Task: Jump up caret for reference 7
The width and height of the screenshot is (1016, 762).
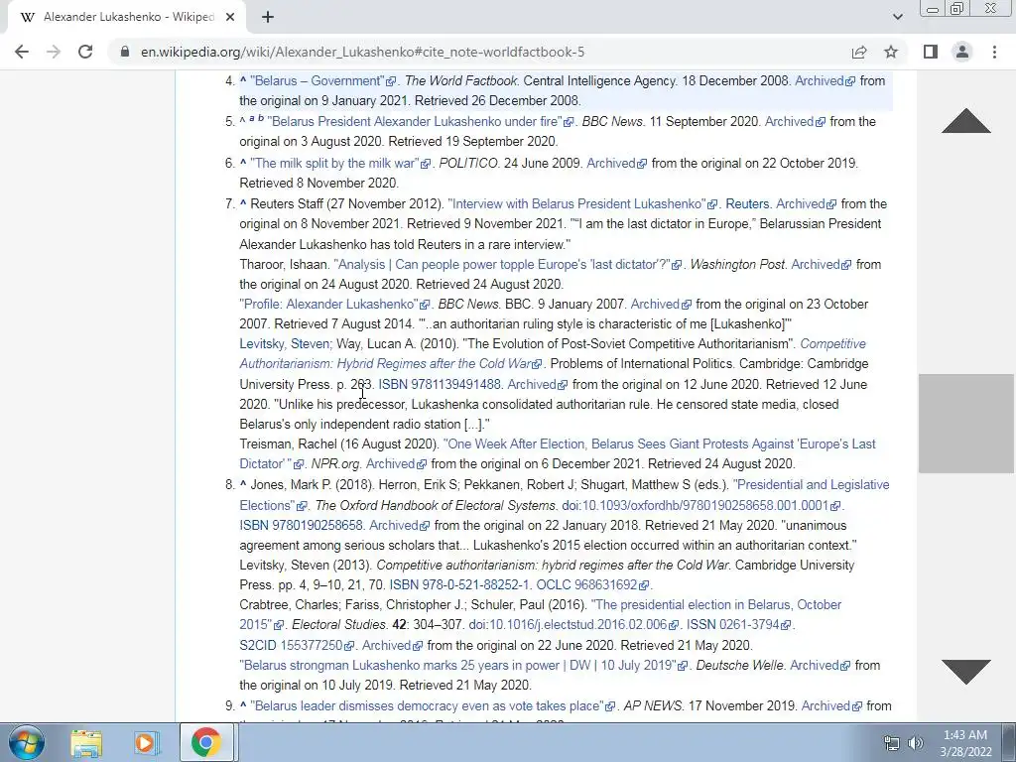Action: 243,204
